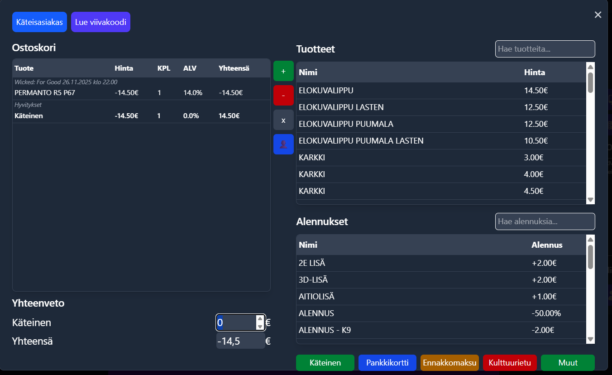Pay with the green Käteinen button
Screen dimensions: 612x375
click(325, 363)
